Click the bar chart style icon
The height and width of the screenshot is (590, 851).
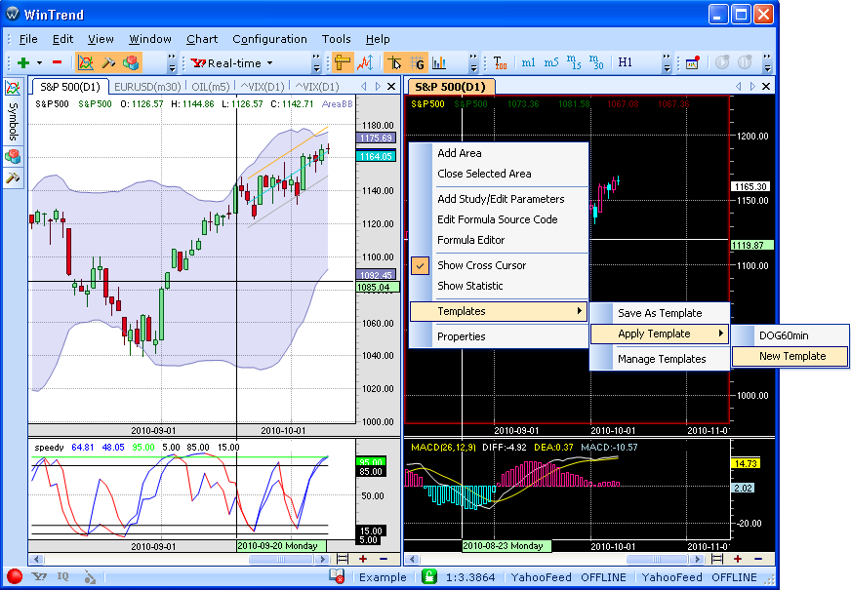click(x=439, y=63)
